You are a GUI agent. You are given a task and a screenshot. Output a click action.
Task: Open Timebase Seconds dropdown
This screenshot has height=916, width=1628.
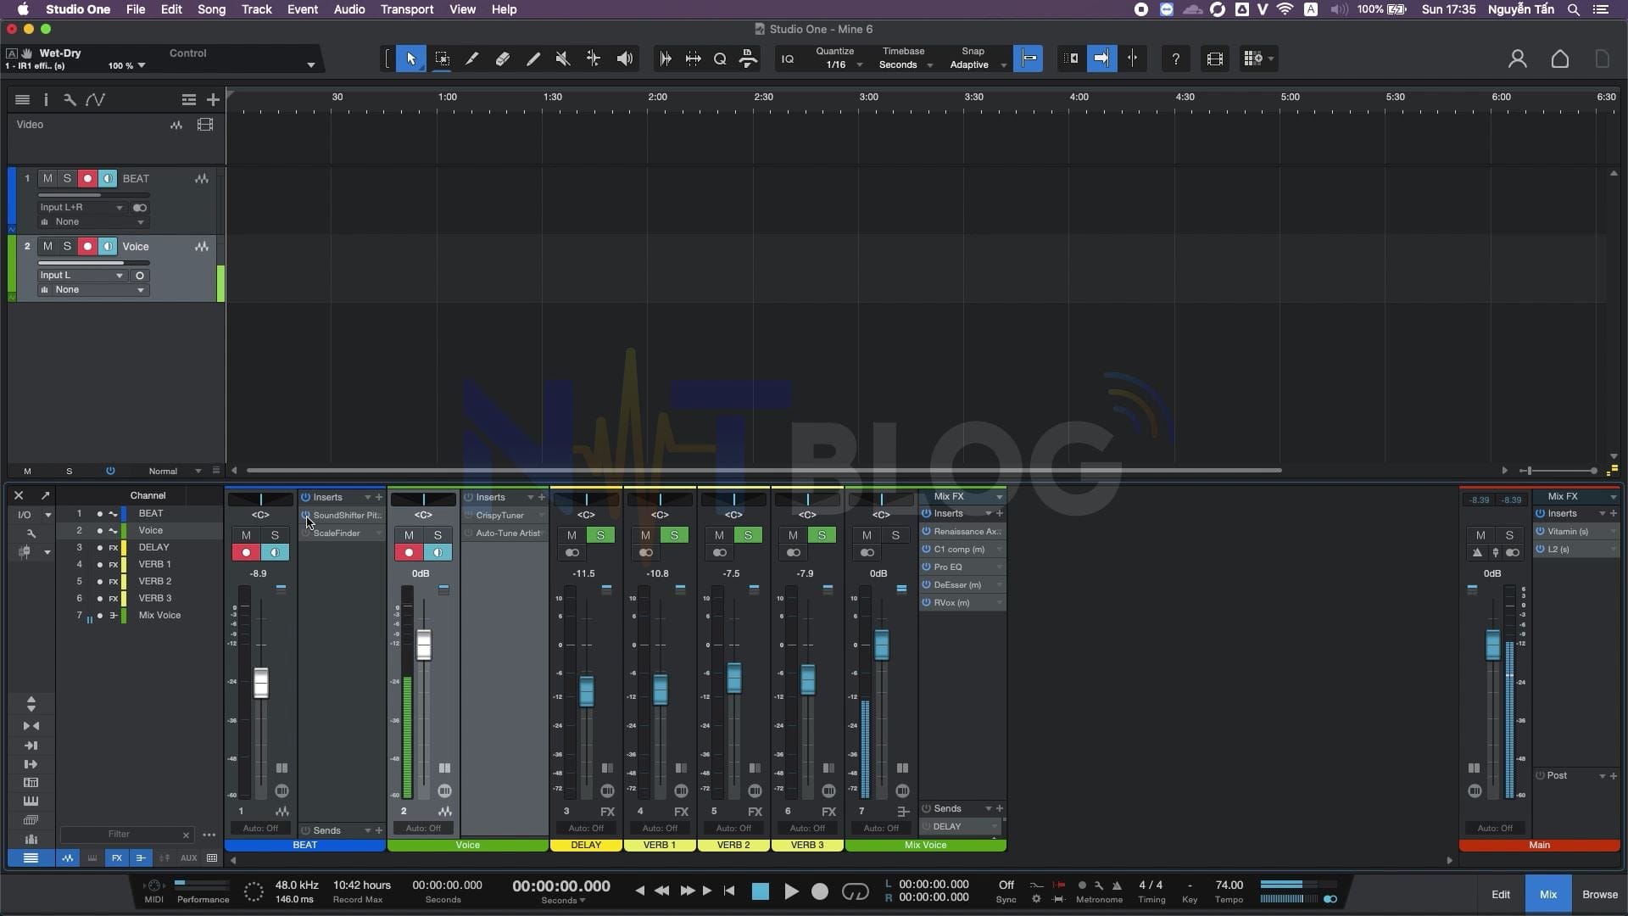tap(904, 64)
